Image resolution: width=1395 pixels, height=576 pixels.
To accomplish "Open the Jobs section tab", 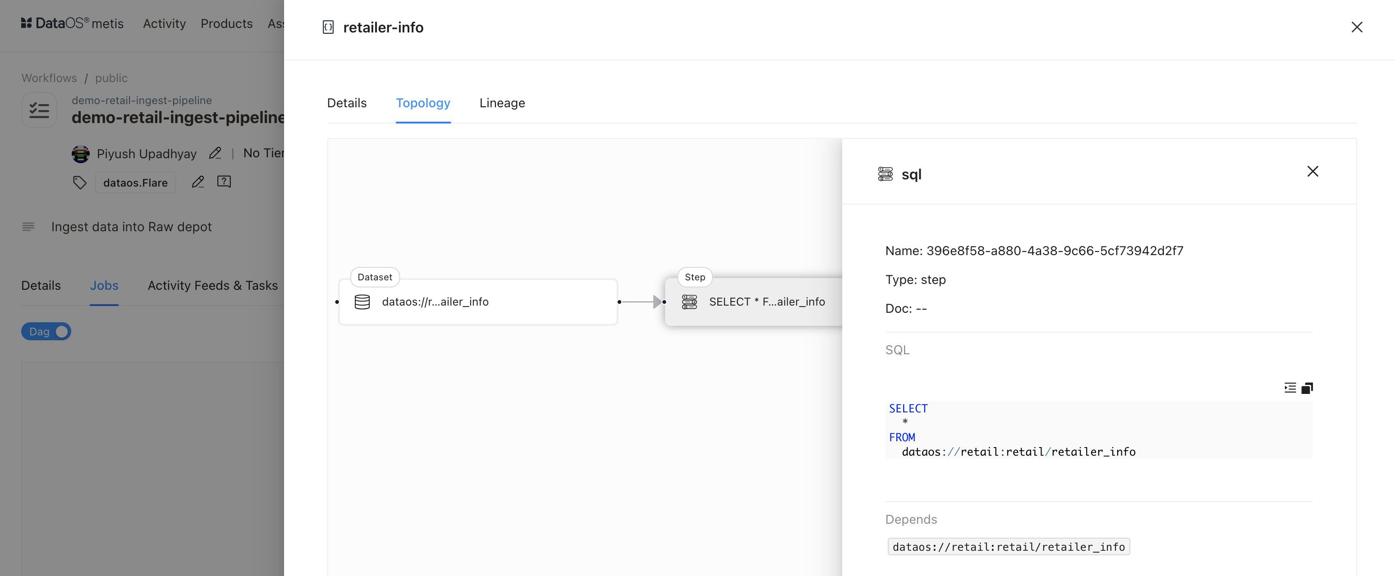I will [x=104, y=285].
